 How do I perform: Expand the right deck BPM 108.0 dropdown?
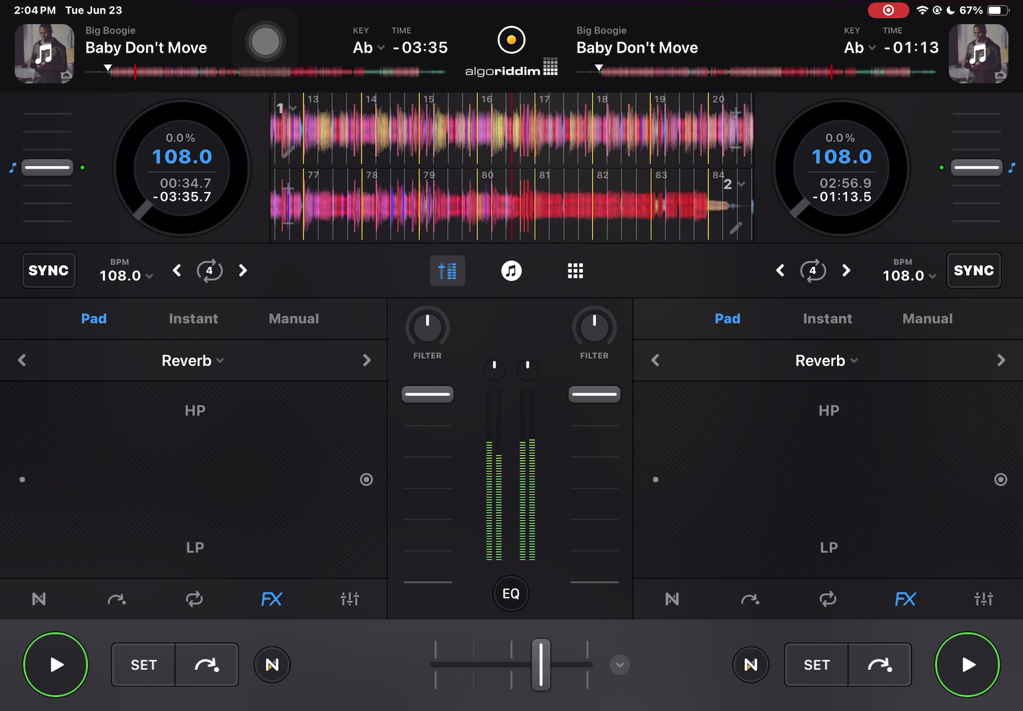(909, 276)
